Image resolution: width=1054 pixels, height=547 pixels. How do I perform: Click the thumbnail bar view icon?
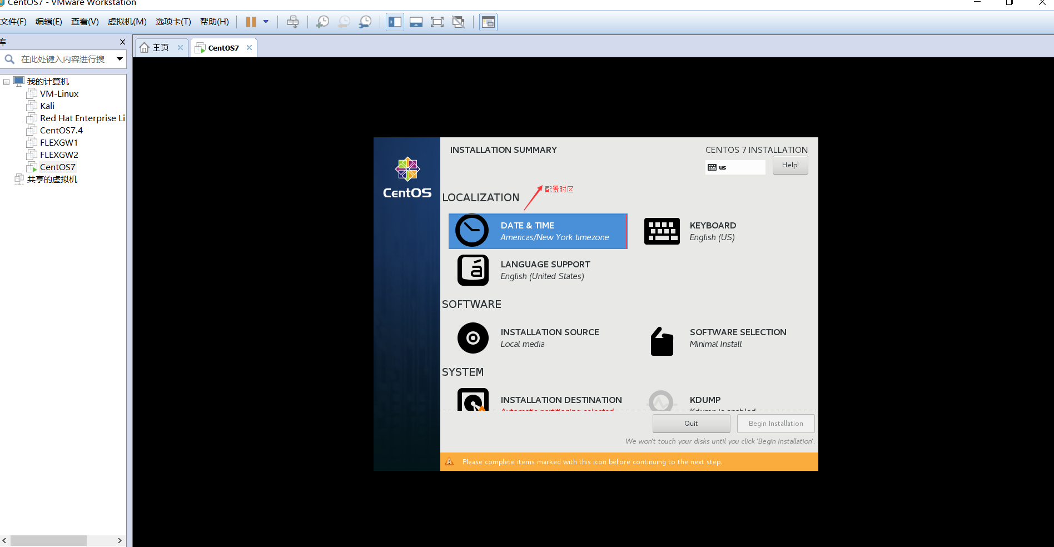[x=416, y=22]
